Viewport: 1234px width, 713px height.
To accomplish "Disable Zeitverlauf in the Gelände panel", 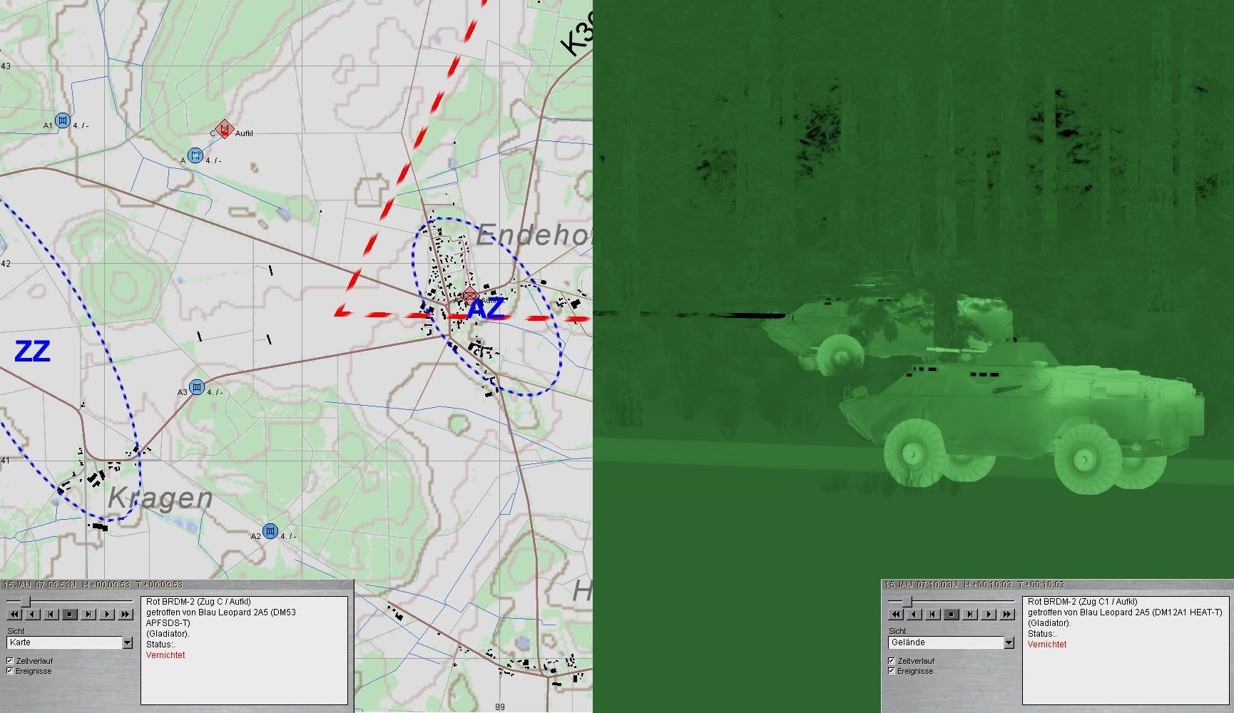I will [x=892, y=661].
